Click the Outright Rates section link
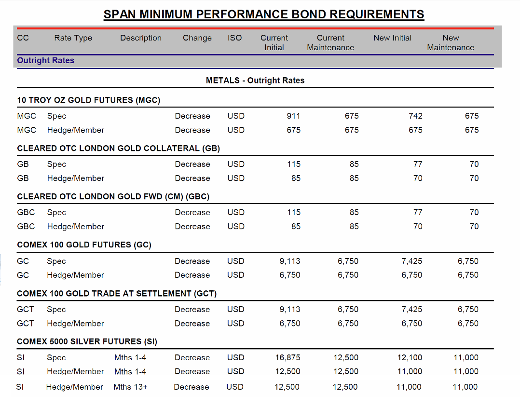The image size is (520, 408). click(45, 60)
